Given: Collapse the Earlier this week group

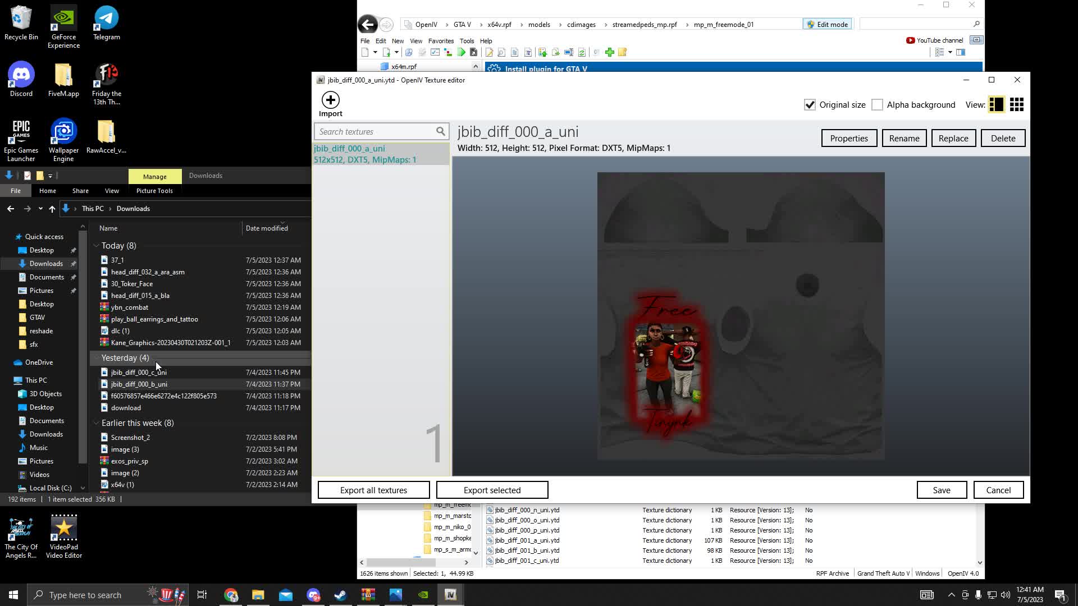Looking at the screenshot, I should [96, 423].
